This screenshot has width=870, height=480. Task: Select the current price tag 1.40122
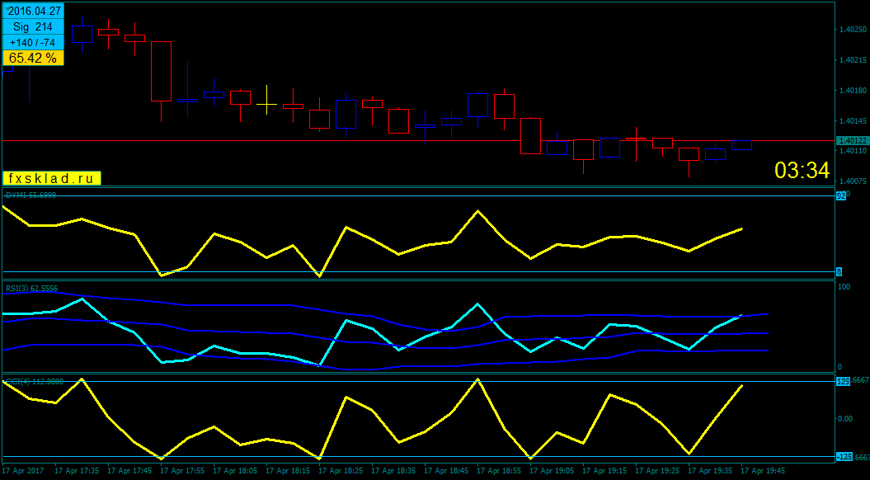coord(853,140)
